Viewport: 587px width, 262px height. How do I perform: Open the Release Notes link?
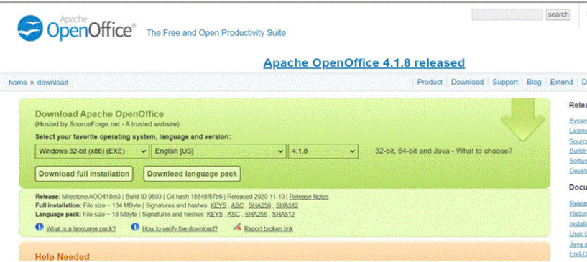point(309,197)
